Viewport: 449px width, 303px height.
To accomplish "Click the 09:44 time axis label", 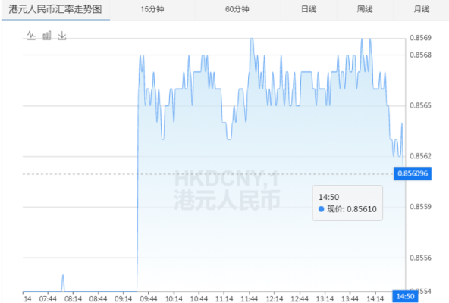I will (x=149, y=299).
